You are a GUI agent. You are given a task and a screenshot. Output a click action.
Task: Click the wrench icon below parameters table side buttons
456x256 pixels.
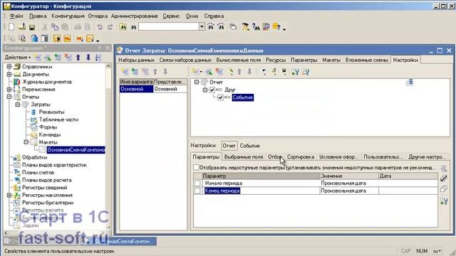pos(443,201)
